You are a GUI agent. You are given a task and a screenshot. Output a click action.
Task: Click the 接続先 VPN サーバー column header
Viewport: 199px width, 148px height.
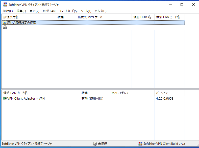[x=104, y=17]
